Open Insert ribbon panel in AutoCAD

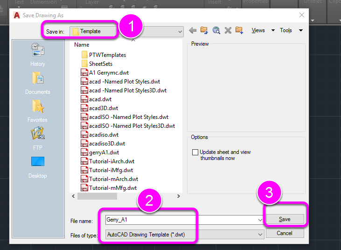[x=214, y=2]
